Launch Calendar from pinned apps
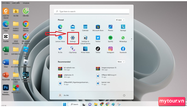Viewport: 187px width, 108px height. pos(85,28)
